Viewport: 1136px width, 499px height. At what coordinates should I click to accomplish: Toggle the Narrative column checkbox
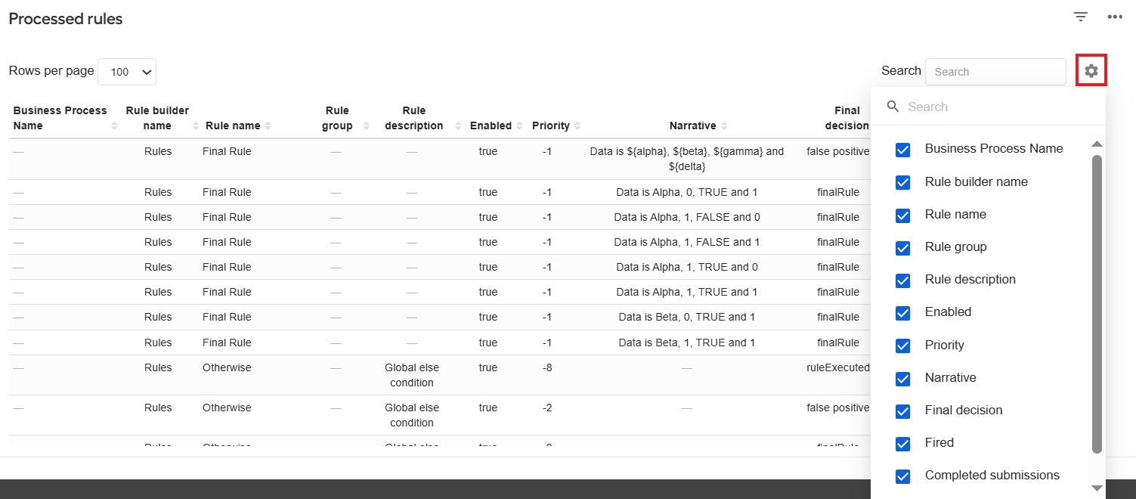pos(902,378)
